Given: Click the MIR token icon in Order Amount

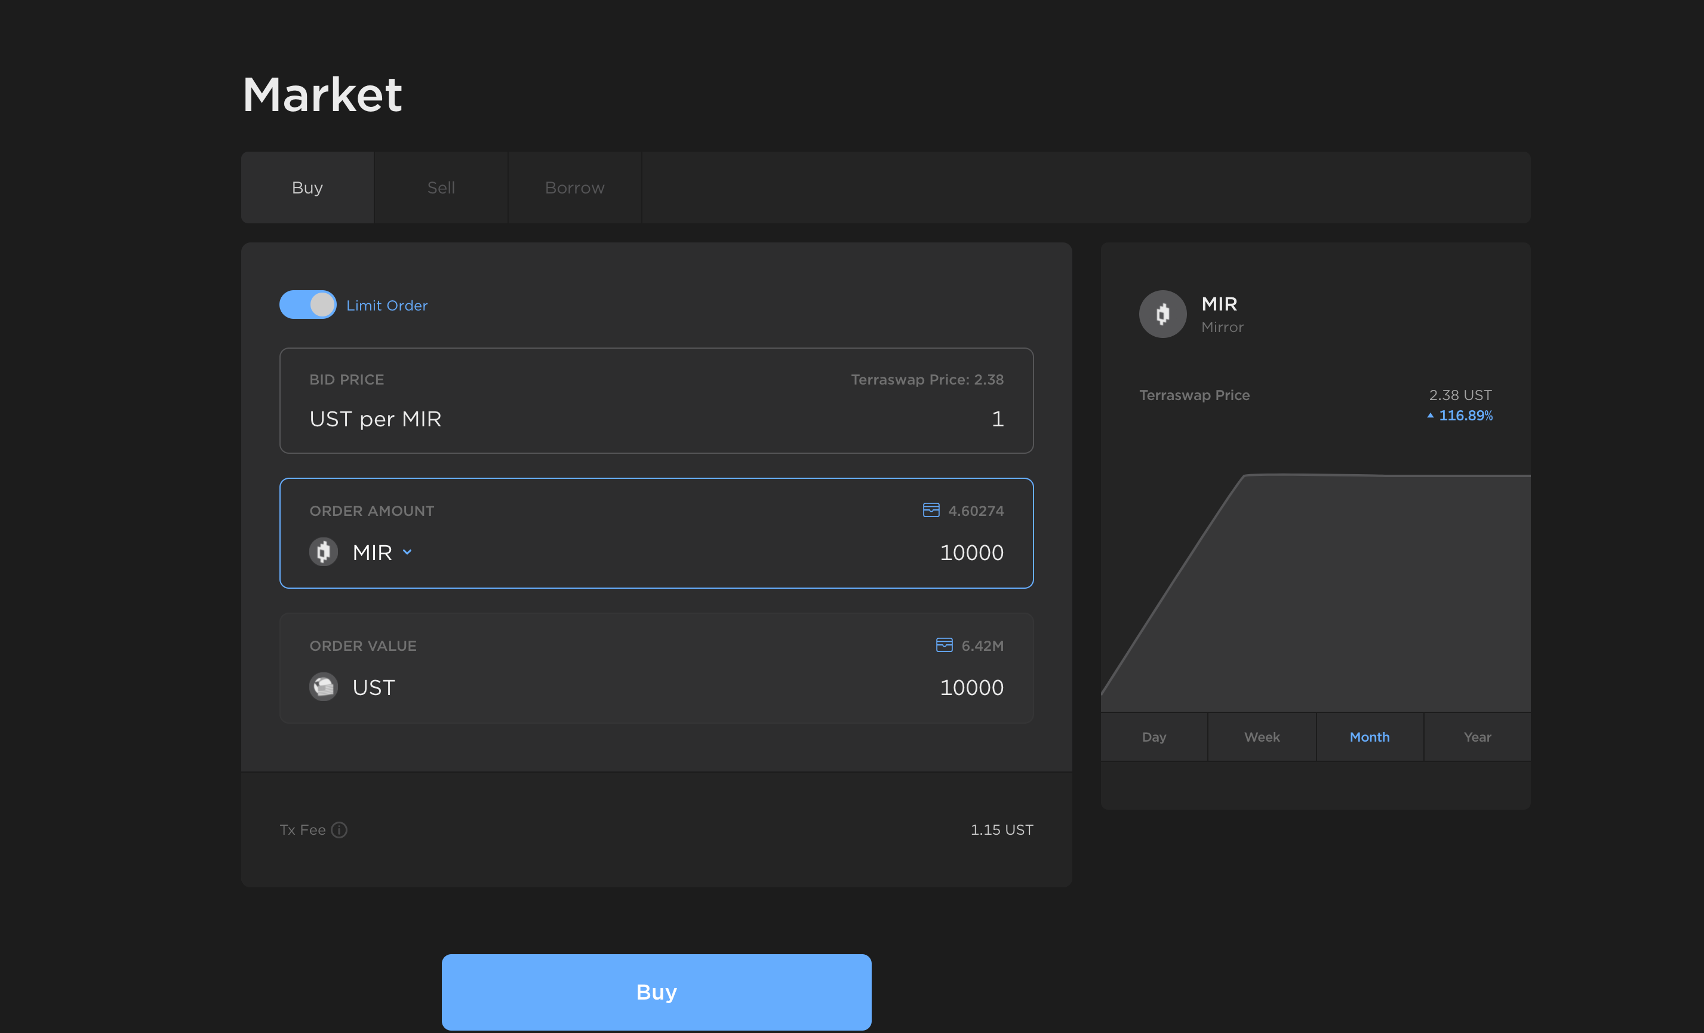Looking at the screenshot, I should point(323,552).
